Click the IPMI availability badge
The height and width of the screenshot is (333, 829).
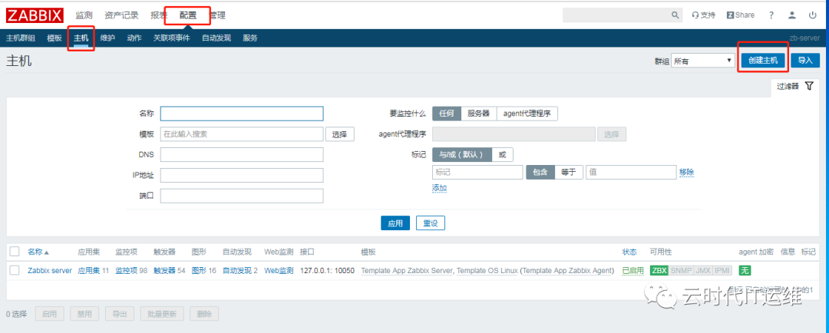(722, 271)
